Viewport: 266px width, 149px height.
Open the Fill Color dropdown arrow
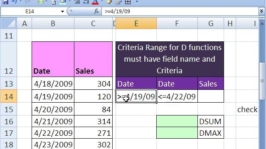pos(69,2)
